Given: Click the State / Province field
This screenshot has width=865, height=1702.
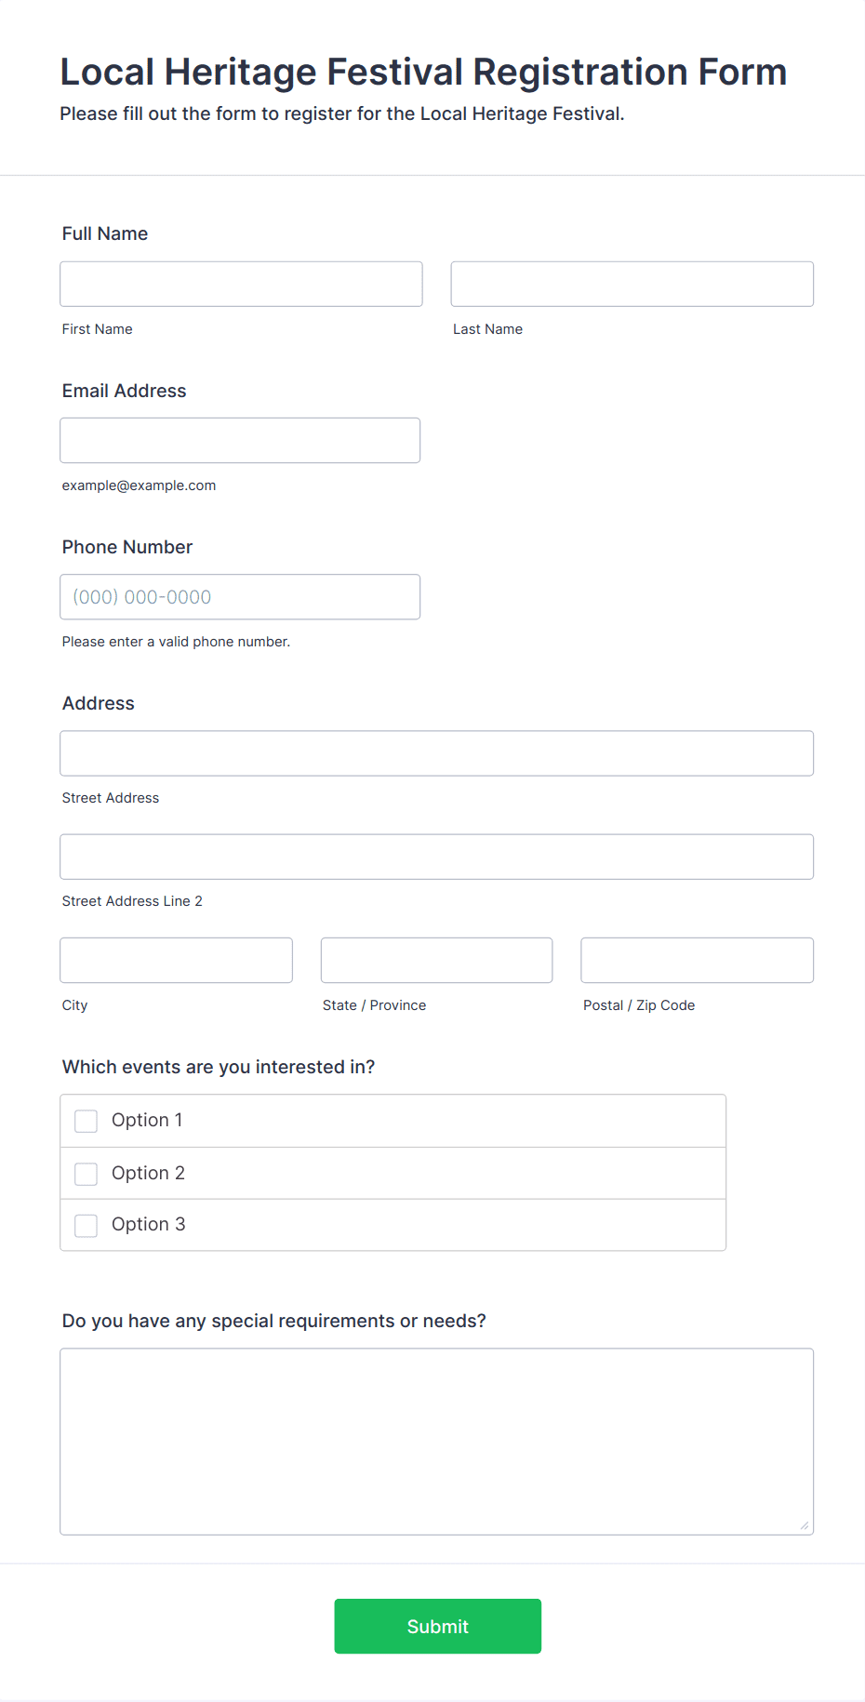Looking at the screenshot, I should pos(436,960).
